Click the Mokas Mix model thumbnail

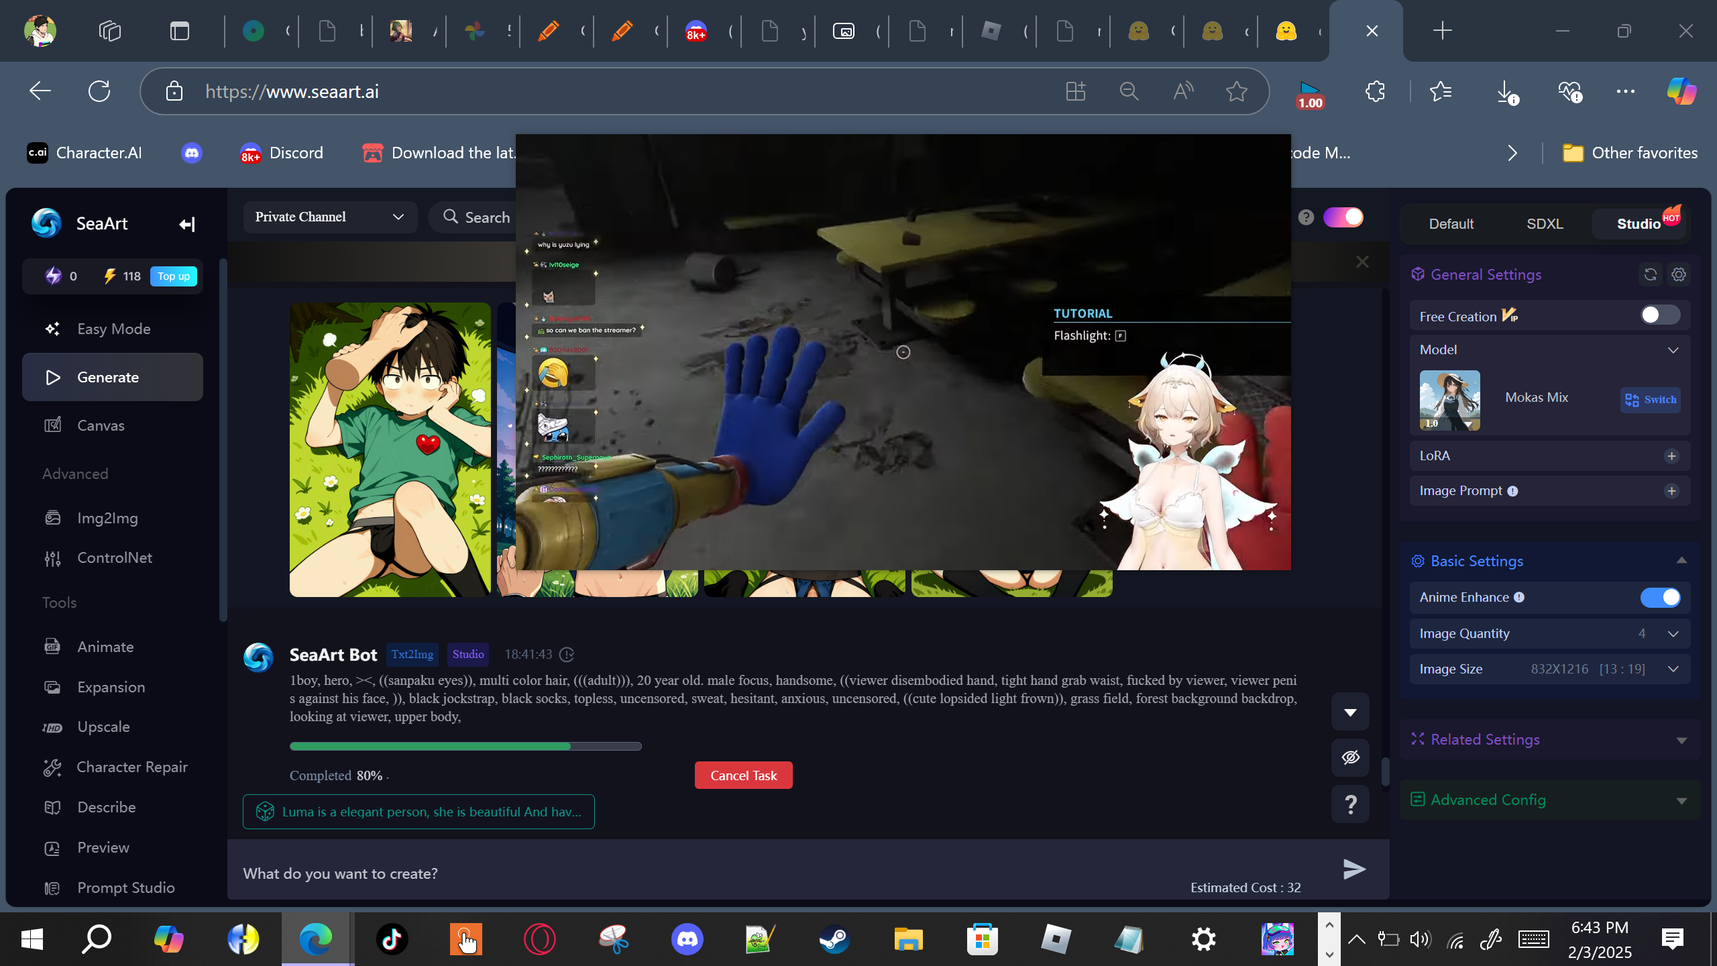(x=1449, y=400)
